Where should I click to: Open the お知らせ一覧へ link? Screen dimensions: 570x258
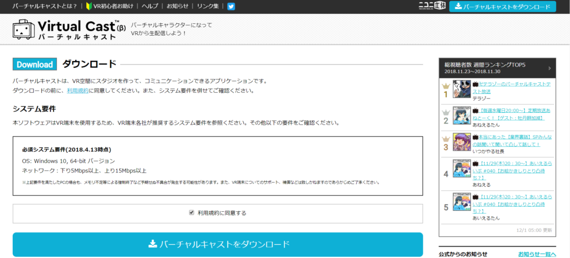click(537, 254)
